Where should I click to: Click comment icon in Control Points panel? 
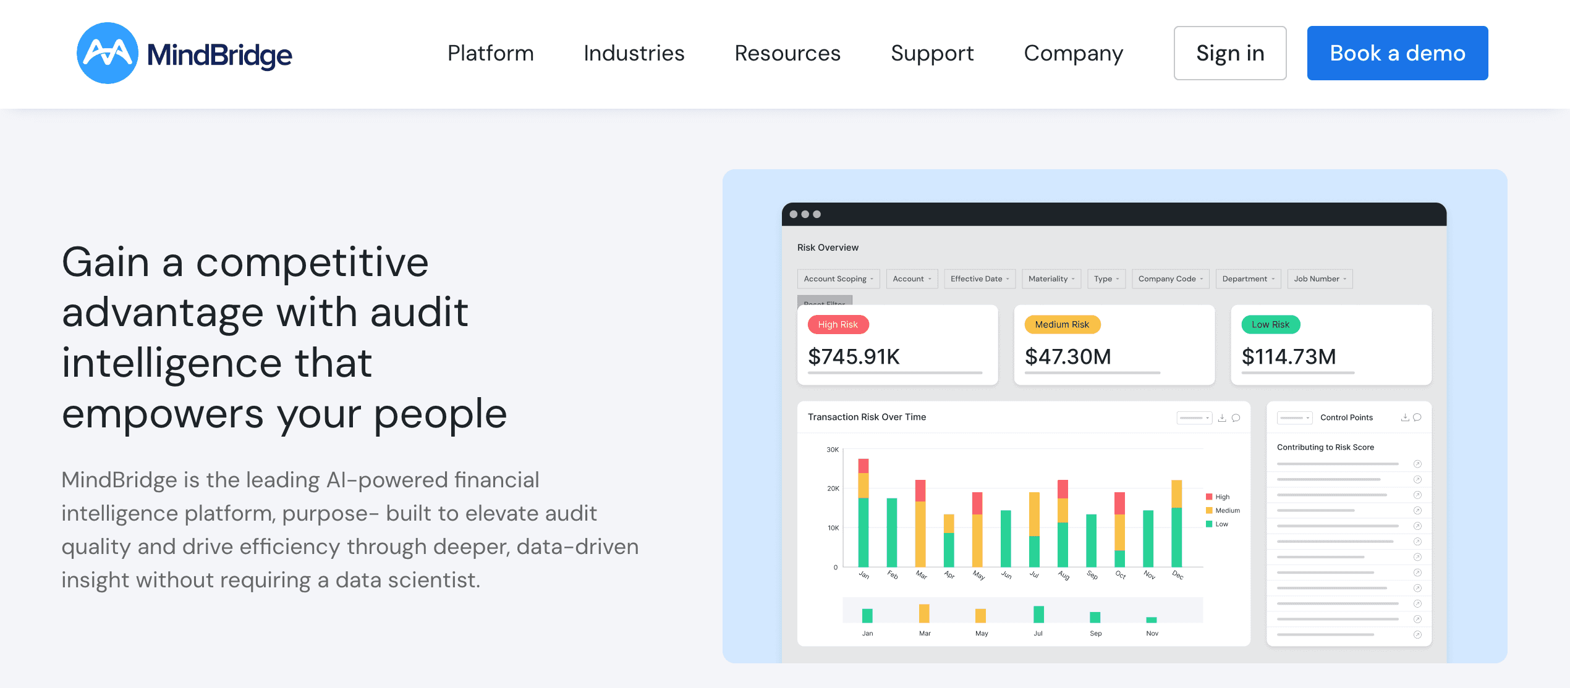tap(1417, 417)
